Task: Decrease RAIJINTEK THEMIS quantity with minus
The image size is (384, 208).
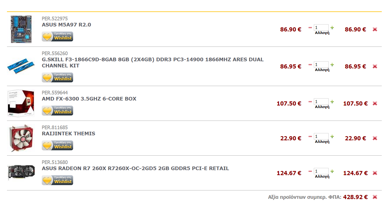Action: (x=310, y=136)
